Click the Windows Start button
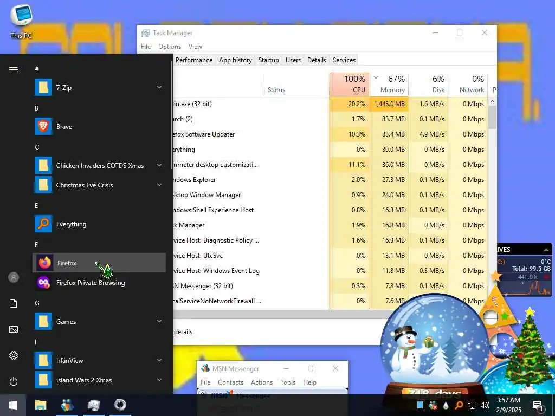Screen dimensions: 555x416 coord(13,405)
